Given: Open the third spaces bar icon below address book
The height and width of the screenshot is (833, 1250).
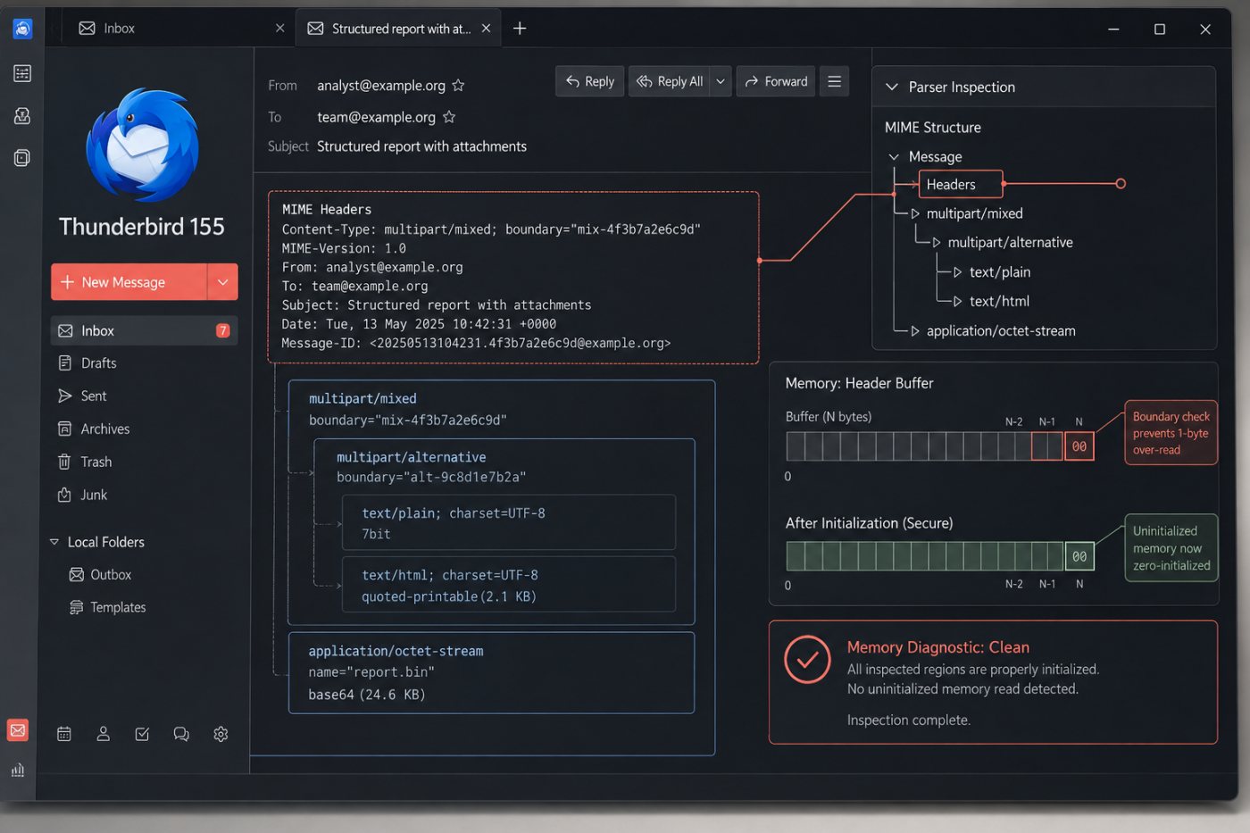Looking at the screenshot, I should click(x=22, y=158).
